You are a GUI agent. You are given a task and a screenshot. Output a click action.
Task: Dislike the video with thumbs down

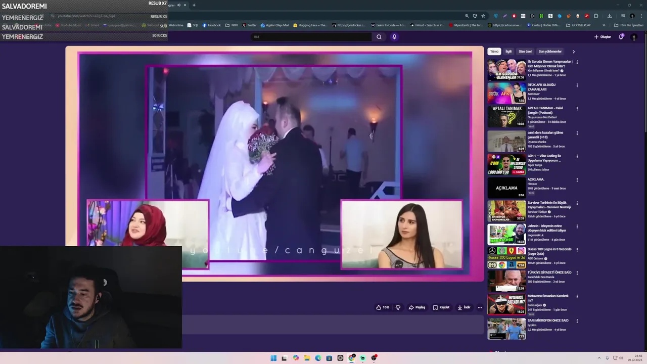pyautogui.click(x=398, y=307)
